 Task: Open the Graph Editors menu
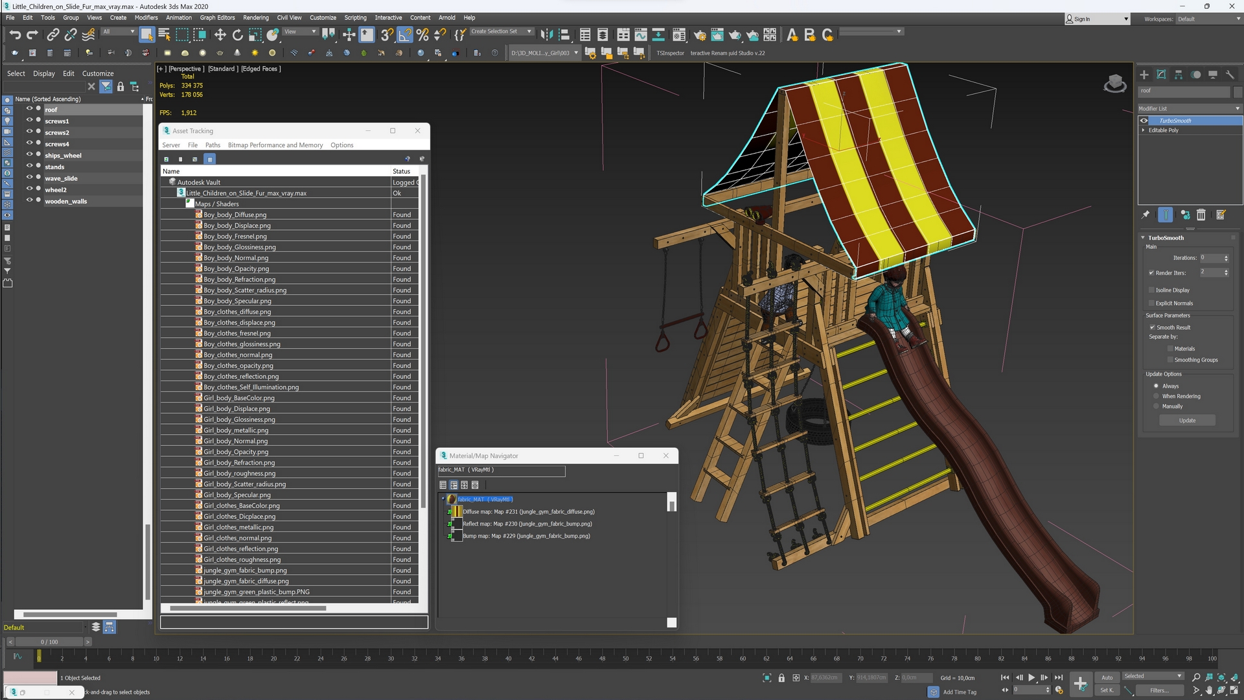coord(217,18)
